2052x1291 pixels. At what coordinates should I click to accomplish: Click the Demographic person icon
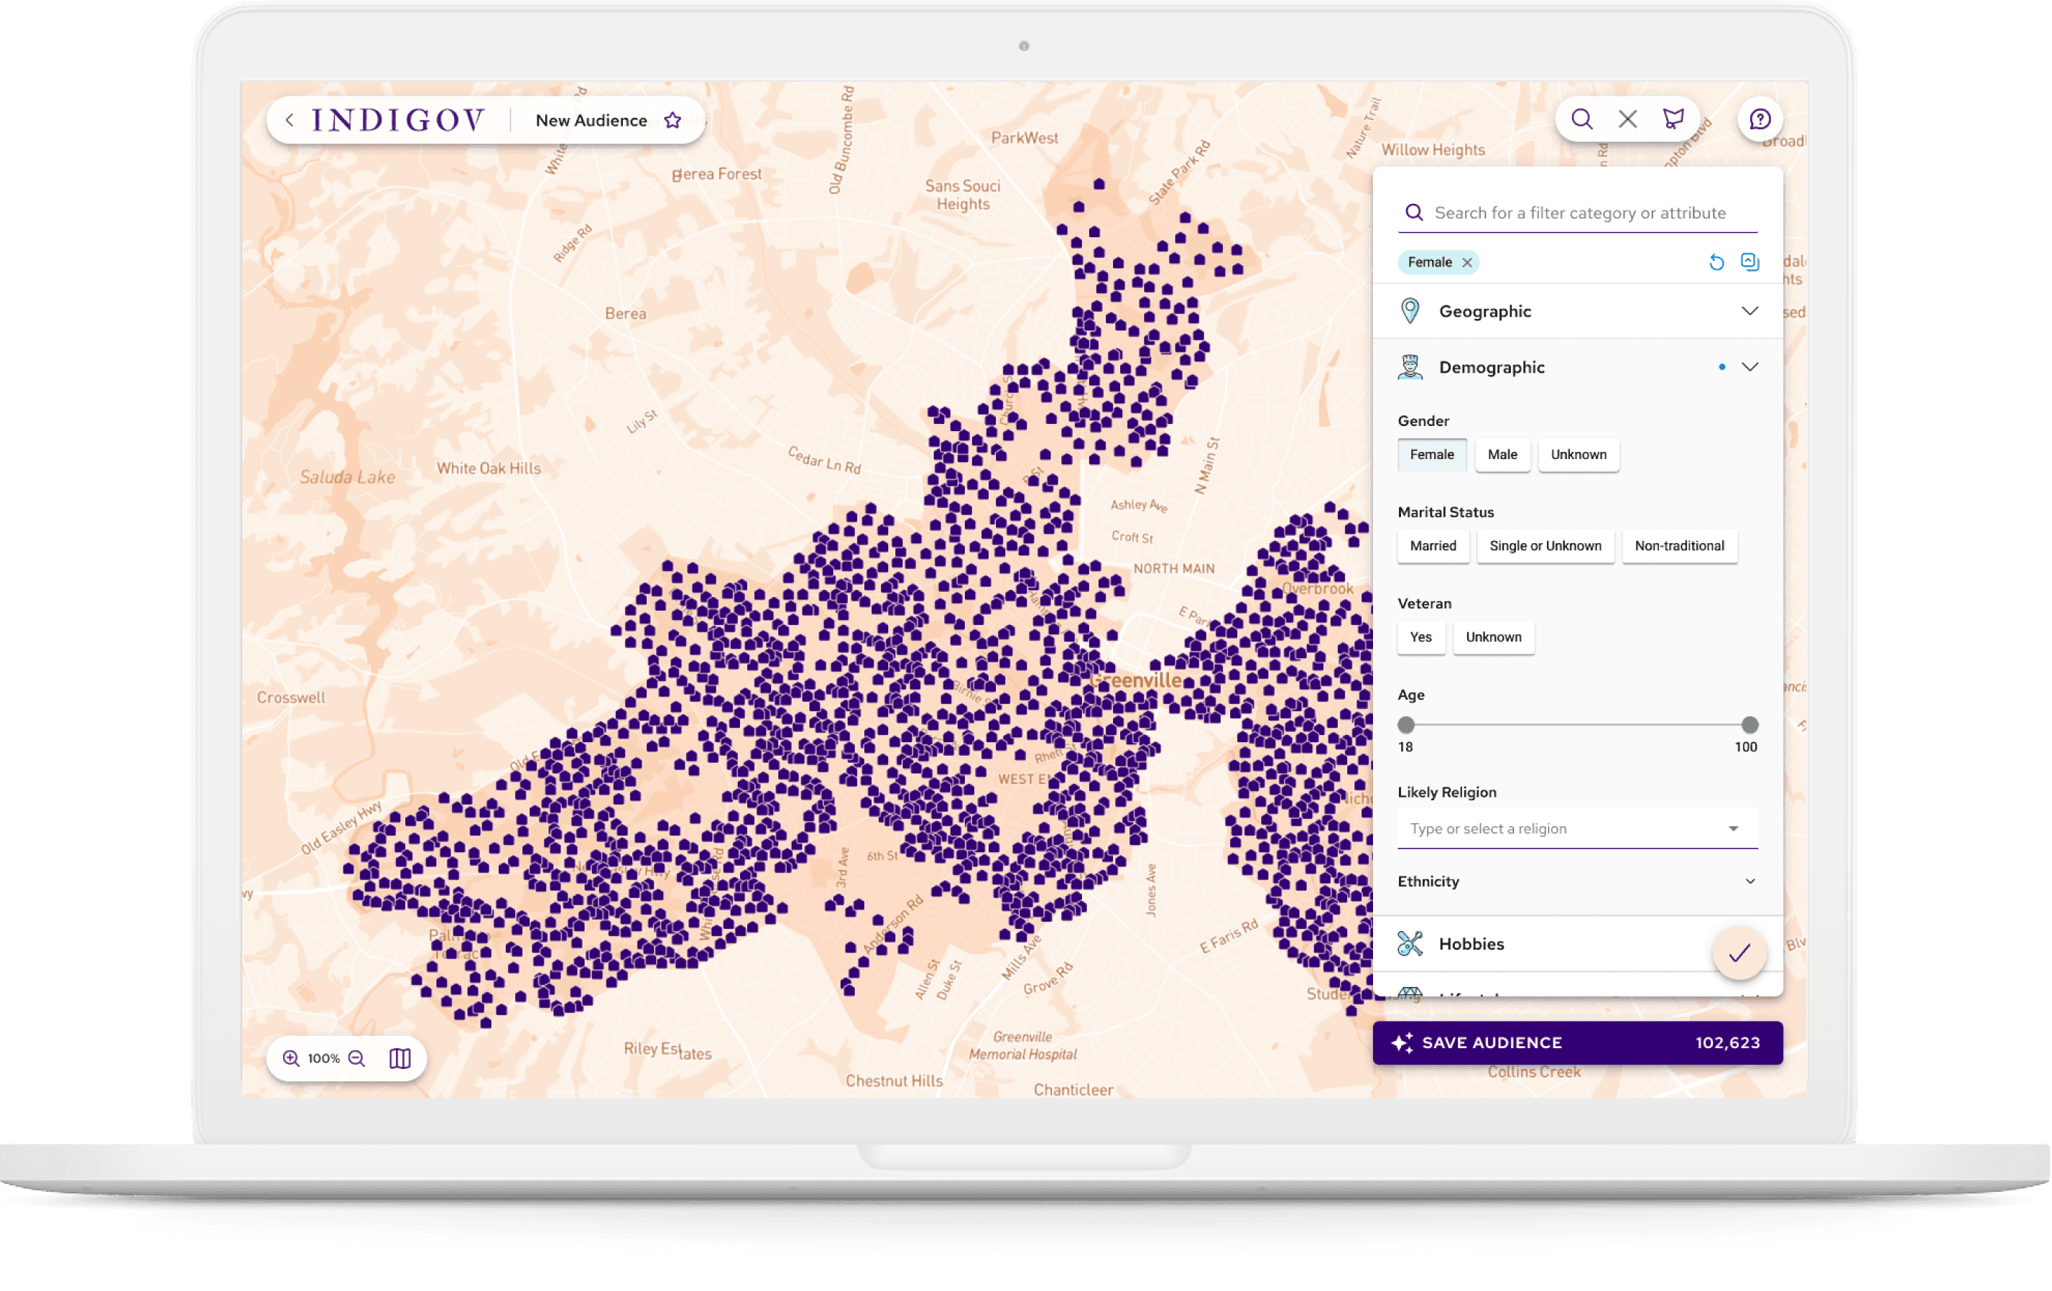(1410, 367)
